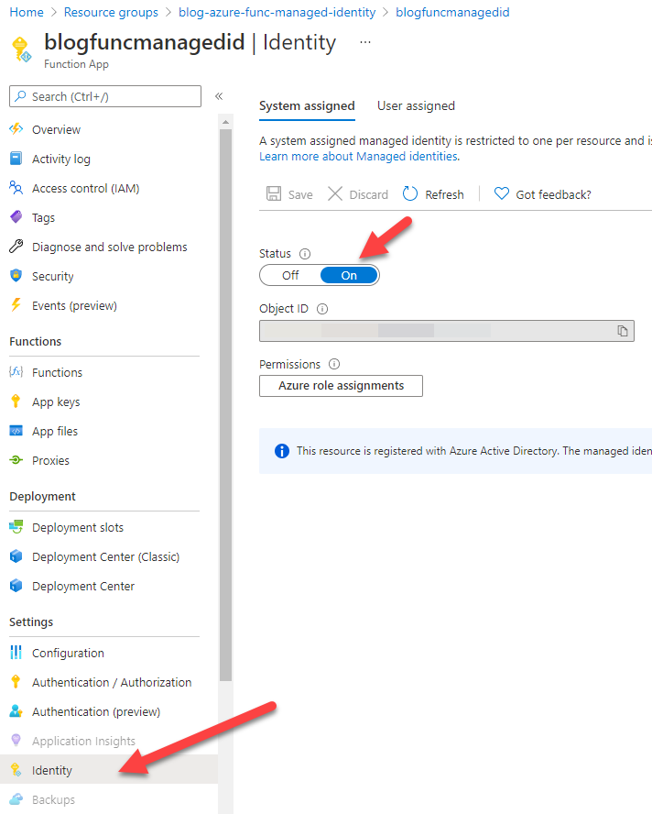Click the Backups cloud icon
652x814 pixels.
click(16, 799)
